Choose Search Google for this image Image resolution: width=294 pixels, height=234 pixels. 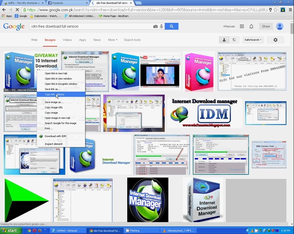(x=61, y=123)
